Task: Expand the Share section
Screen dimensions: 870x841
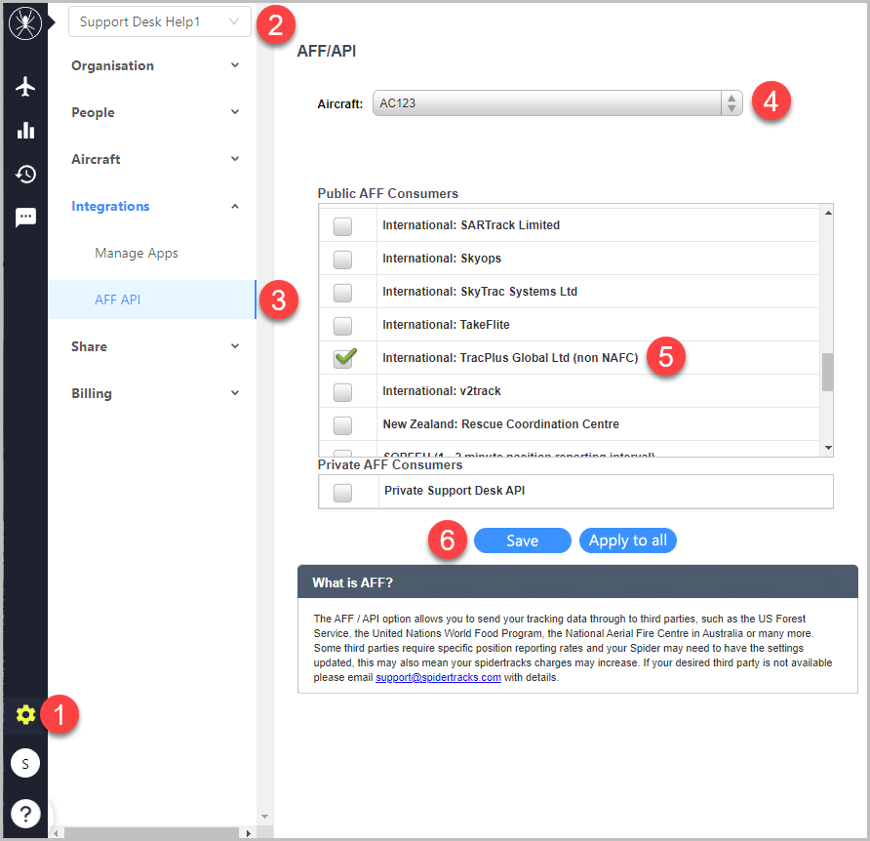Action: [x=155, y=346]
